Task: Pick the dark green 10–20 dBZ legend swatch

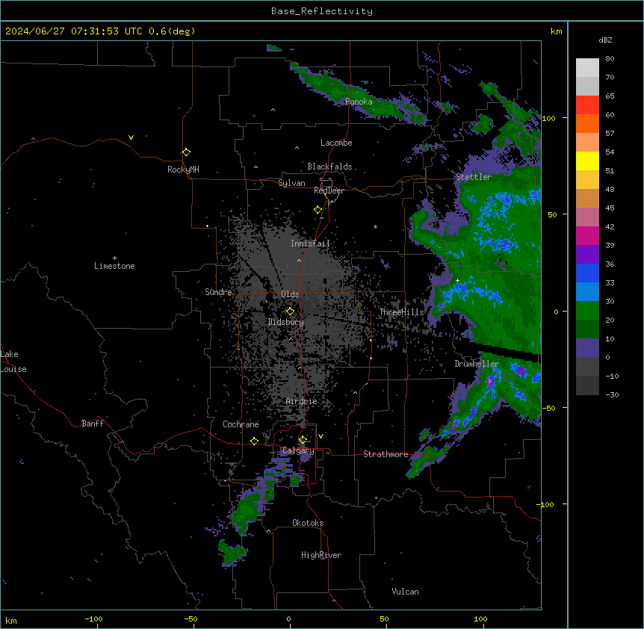Action: coord(587,329)
